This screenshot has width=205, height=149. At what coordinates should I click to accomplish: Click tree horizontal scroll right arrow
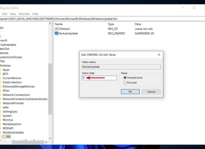(x=46, y=142)
